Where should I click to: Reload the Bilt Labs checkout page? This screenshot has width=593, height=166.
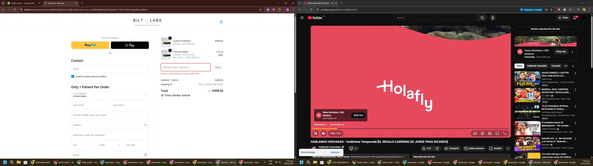pos(14,9)
